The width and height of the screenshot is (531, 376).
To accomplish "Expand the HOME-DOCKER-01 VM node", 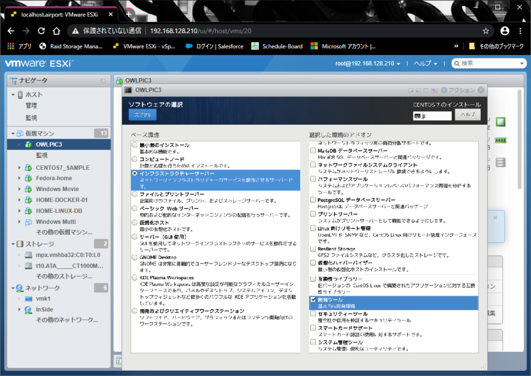I will click(x=19, y=200).
